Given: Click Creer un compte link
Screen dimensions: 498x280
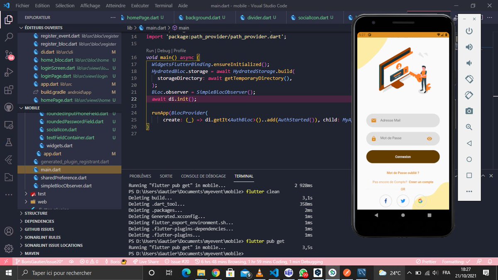Looking at the screenshot, I should tap(421, 182).
